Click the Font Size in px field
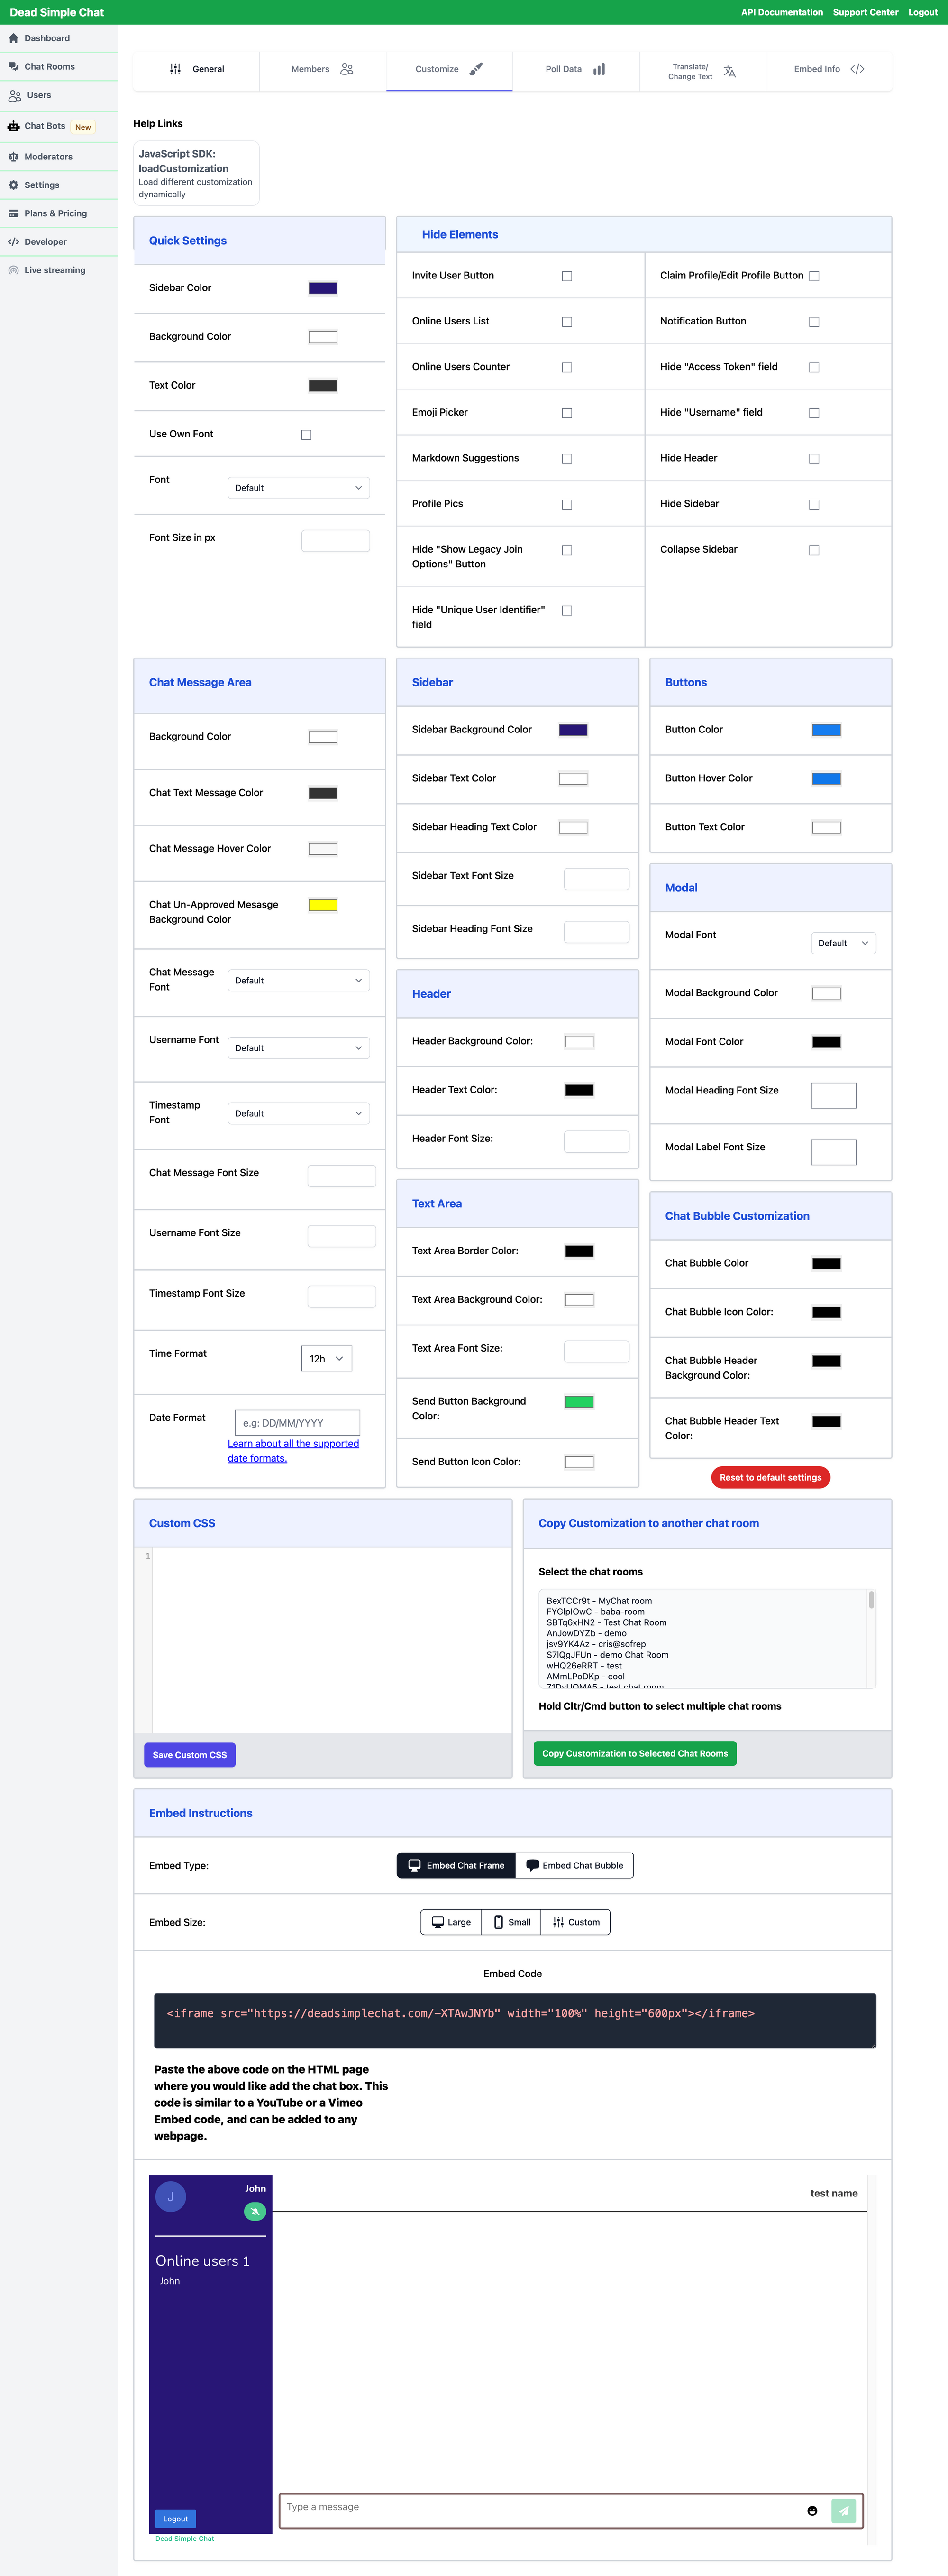948x2576 pixels. pyautogui.click(x=336, y=541)
